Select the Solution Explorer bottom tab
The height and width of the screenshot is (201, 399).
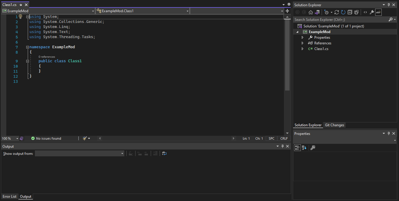(308, 125)
